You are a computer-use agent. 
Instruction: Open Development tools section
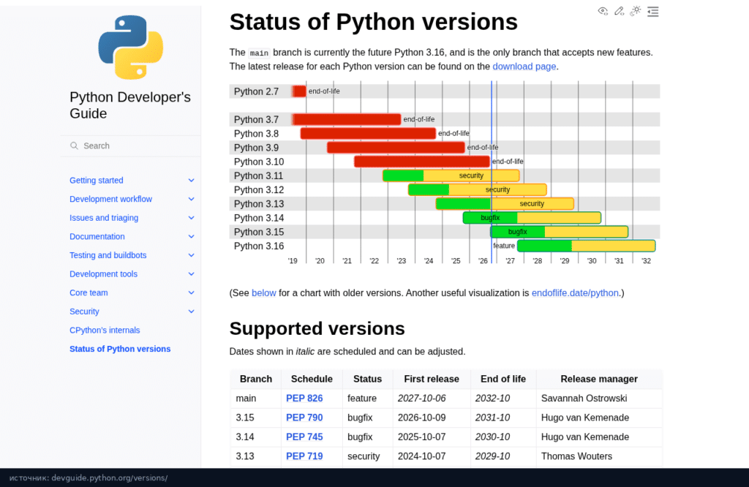103,274
